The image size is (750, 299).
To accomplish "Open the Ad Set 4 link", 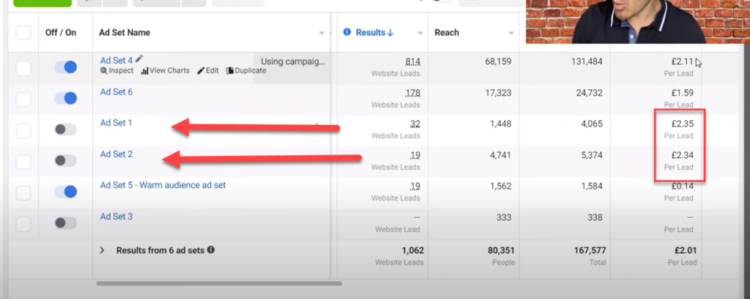I will (116, 61).
